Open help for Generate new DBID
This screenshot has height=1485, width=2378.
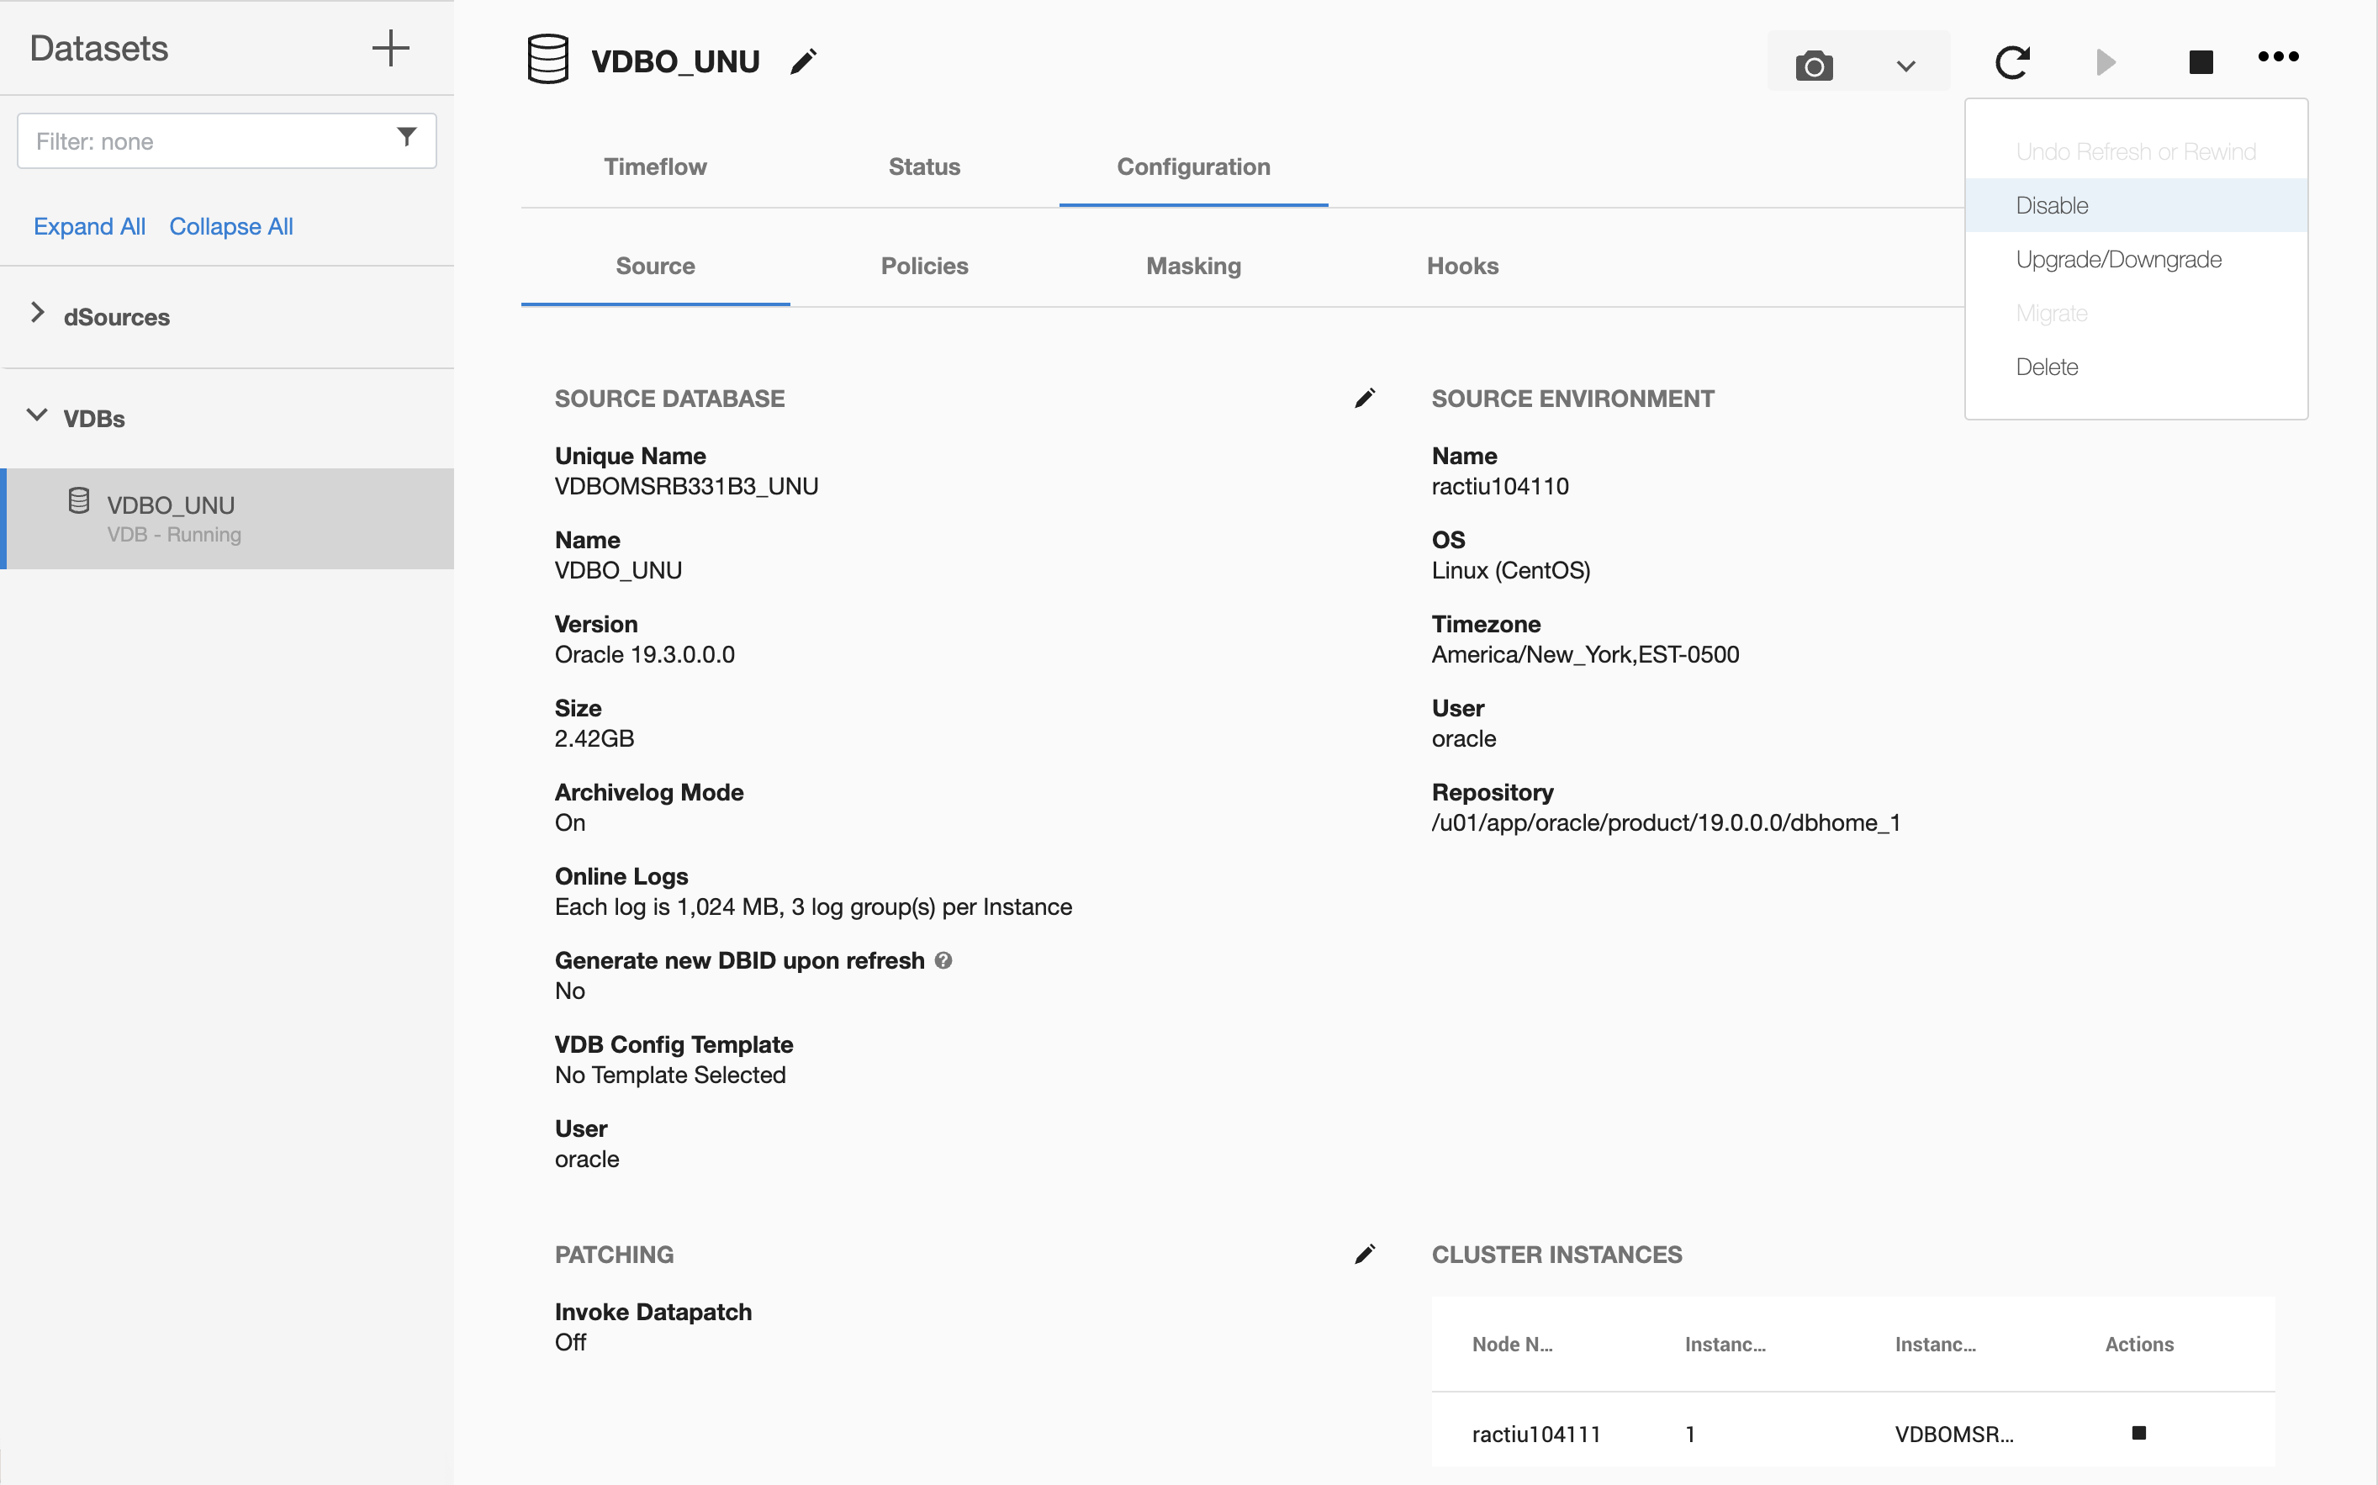point(943,960)
